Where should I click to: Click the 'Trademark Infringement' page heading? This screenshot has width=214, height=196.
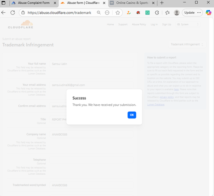[28, 45]
